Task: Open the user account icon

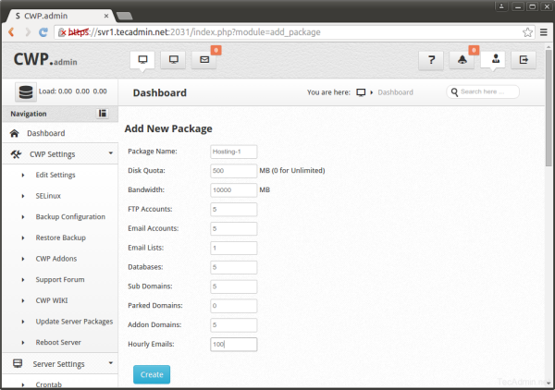Action: tap(495, 60)
